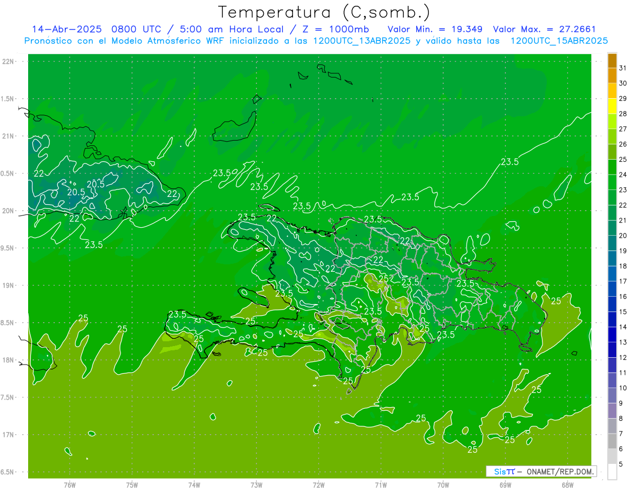Click the '22N' latitude axis label

tap(8, 62)
